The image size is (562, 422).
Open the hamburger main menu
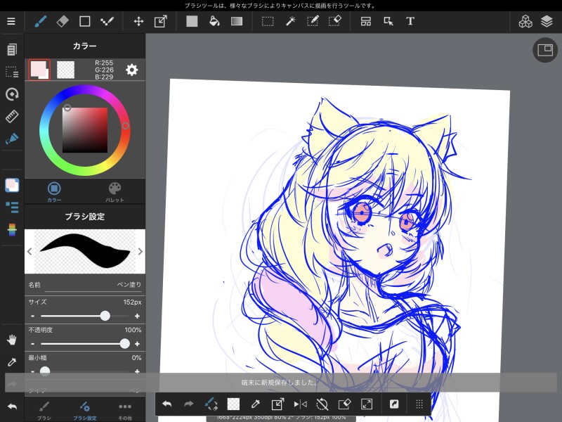pyautogui.click(x=11, y=22)
